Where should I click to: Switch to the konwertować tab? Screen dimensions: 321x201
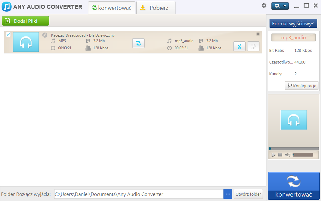112,8
